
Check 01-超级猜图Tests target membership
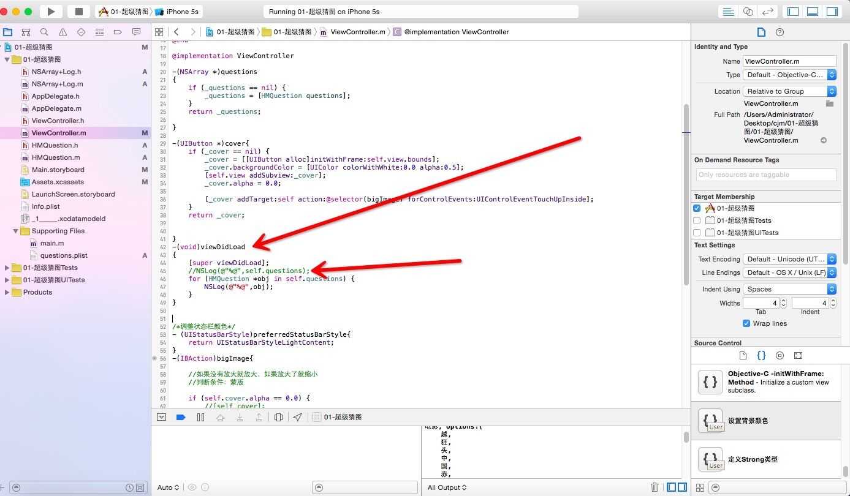point(697,220)
